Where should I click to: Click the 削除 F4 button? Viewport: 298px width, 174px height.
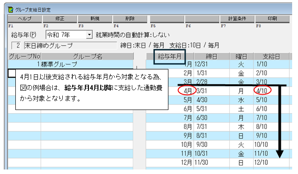point(130,19)
